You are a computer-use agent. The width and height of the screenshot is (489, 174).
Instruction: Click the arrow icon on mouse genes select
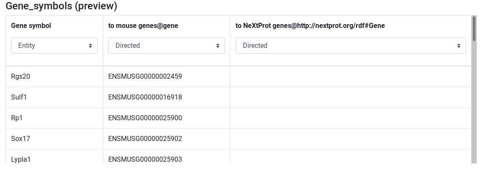(217, 46)
